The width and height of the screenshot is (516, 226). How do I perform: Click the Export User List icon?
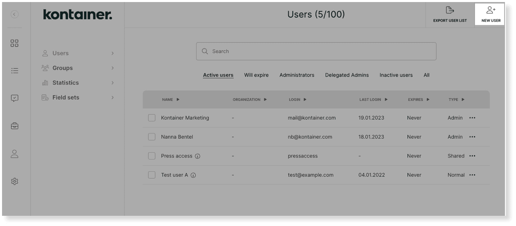click(x=450, y=10)
